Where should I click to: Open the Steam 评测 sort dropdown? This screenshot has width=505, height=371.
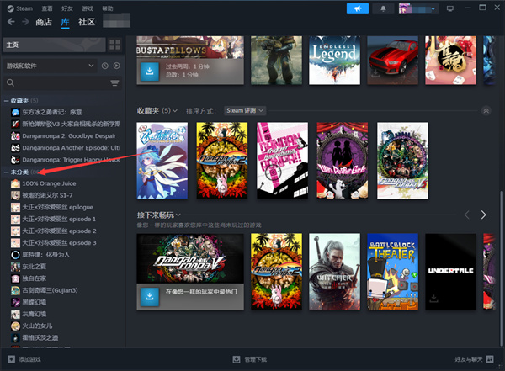(x=245, y=110)
